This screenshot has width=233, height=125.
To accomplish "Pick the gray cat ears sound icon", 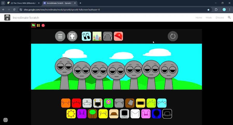I will (119, 103).
